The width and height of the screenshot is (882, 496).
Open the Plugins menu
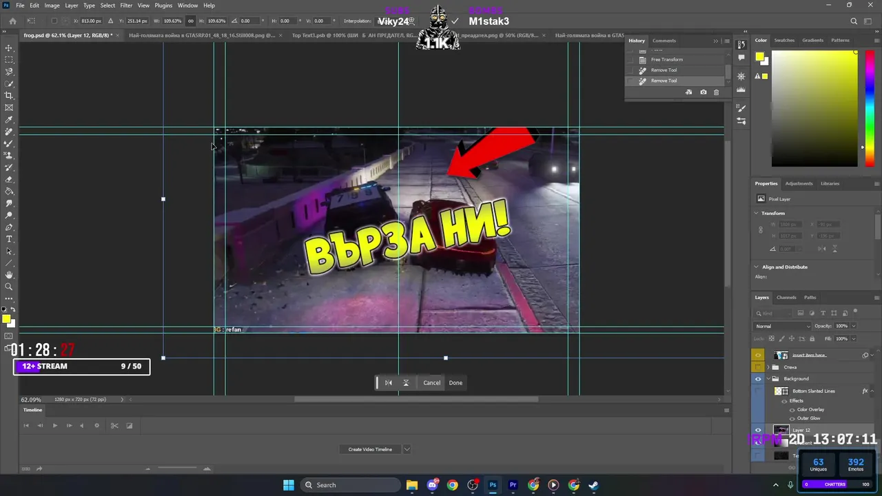[x=163, y=6]
